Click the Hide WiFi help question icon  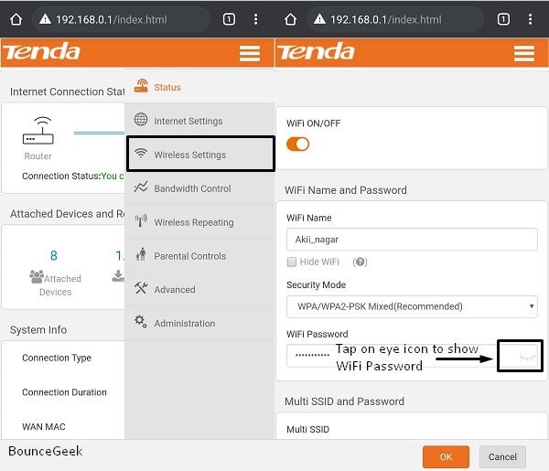click(x=360, y=262)
